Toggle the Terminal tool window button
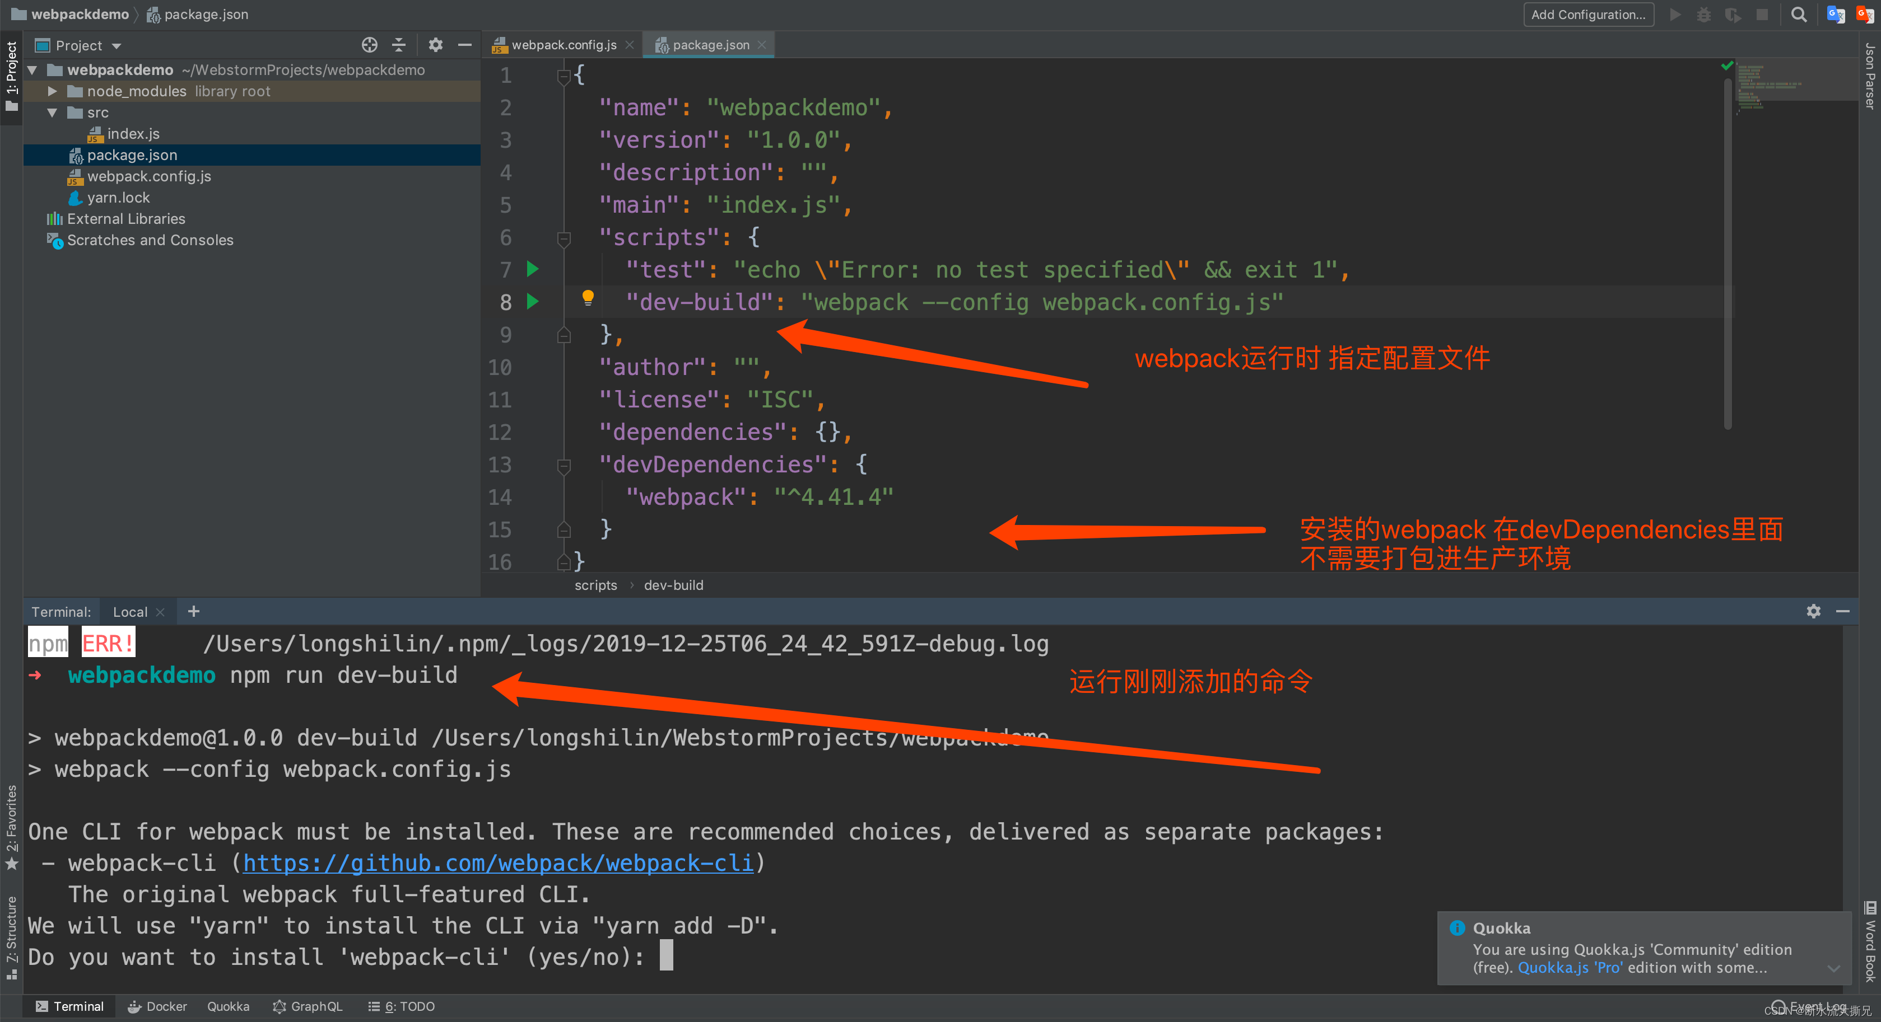1881x1022 pixels. [70, 1007]
